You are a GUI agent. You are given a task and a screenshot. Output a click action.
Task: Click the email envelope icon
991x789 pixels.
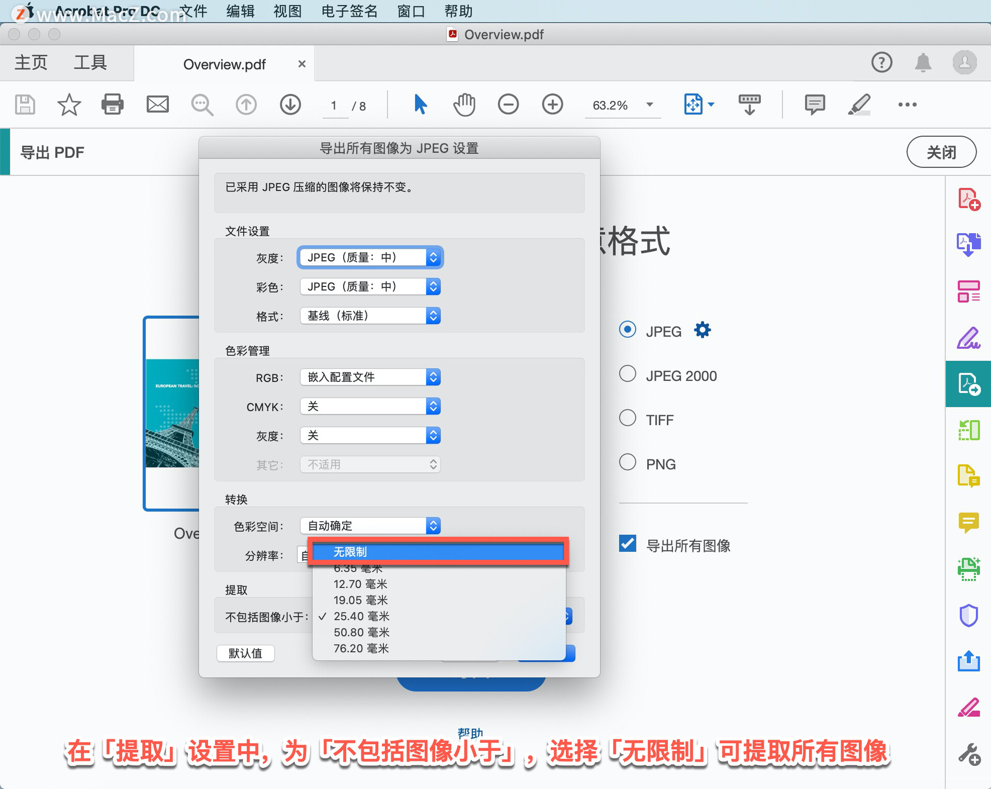tap(157, 104)
